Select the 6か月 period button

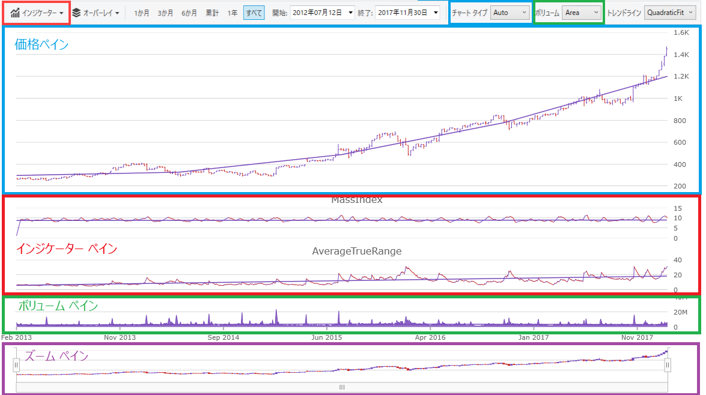point(189,11)
